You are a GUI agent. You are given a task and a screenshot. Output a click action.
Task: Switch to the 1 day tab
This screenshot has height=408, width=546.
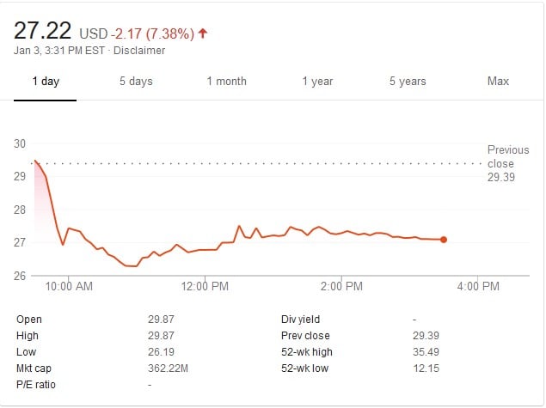[46, 82]
